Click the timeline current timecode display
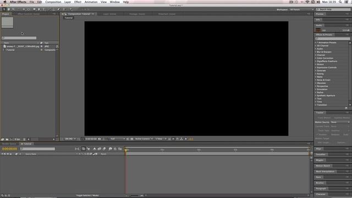 click(9, 149)
